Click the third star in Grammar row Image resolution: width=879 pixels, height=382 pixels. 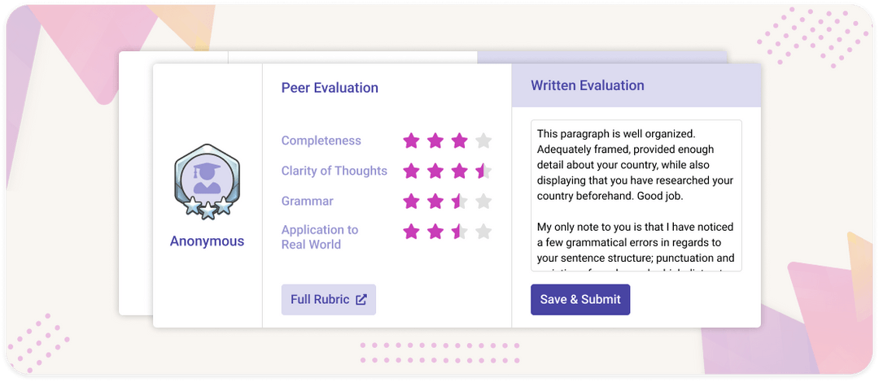coord(460,201)
